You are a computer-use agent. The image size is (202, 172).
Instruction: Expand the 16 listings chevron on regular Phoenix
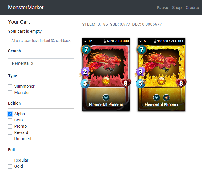click(x=85, y=41)
